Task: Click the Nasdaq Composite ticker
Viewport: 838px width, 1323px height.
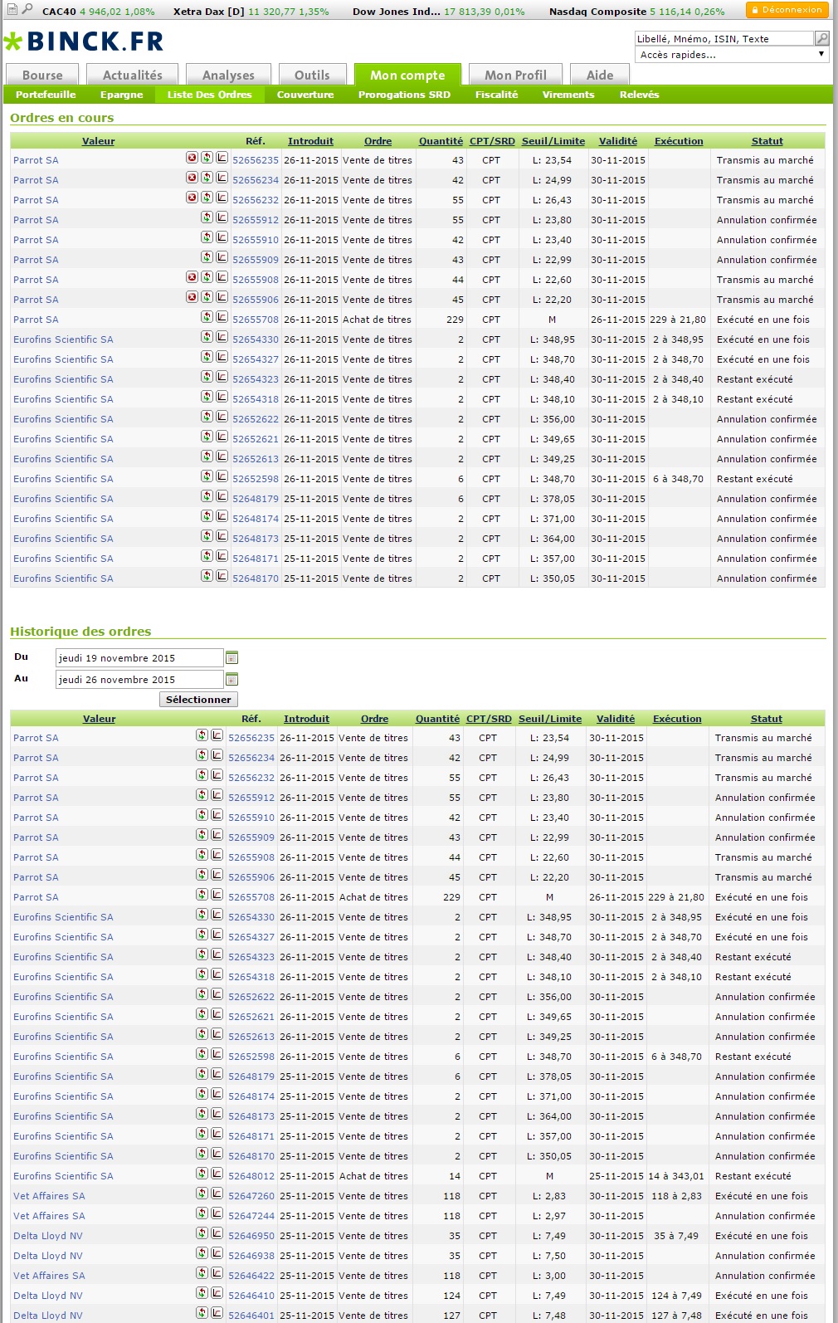Action: pos(636,12)
